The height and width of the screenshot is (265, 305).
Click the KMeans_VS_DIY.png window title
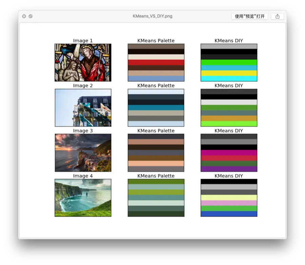[152, 16]
